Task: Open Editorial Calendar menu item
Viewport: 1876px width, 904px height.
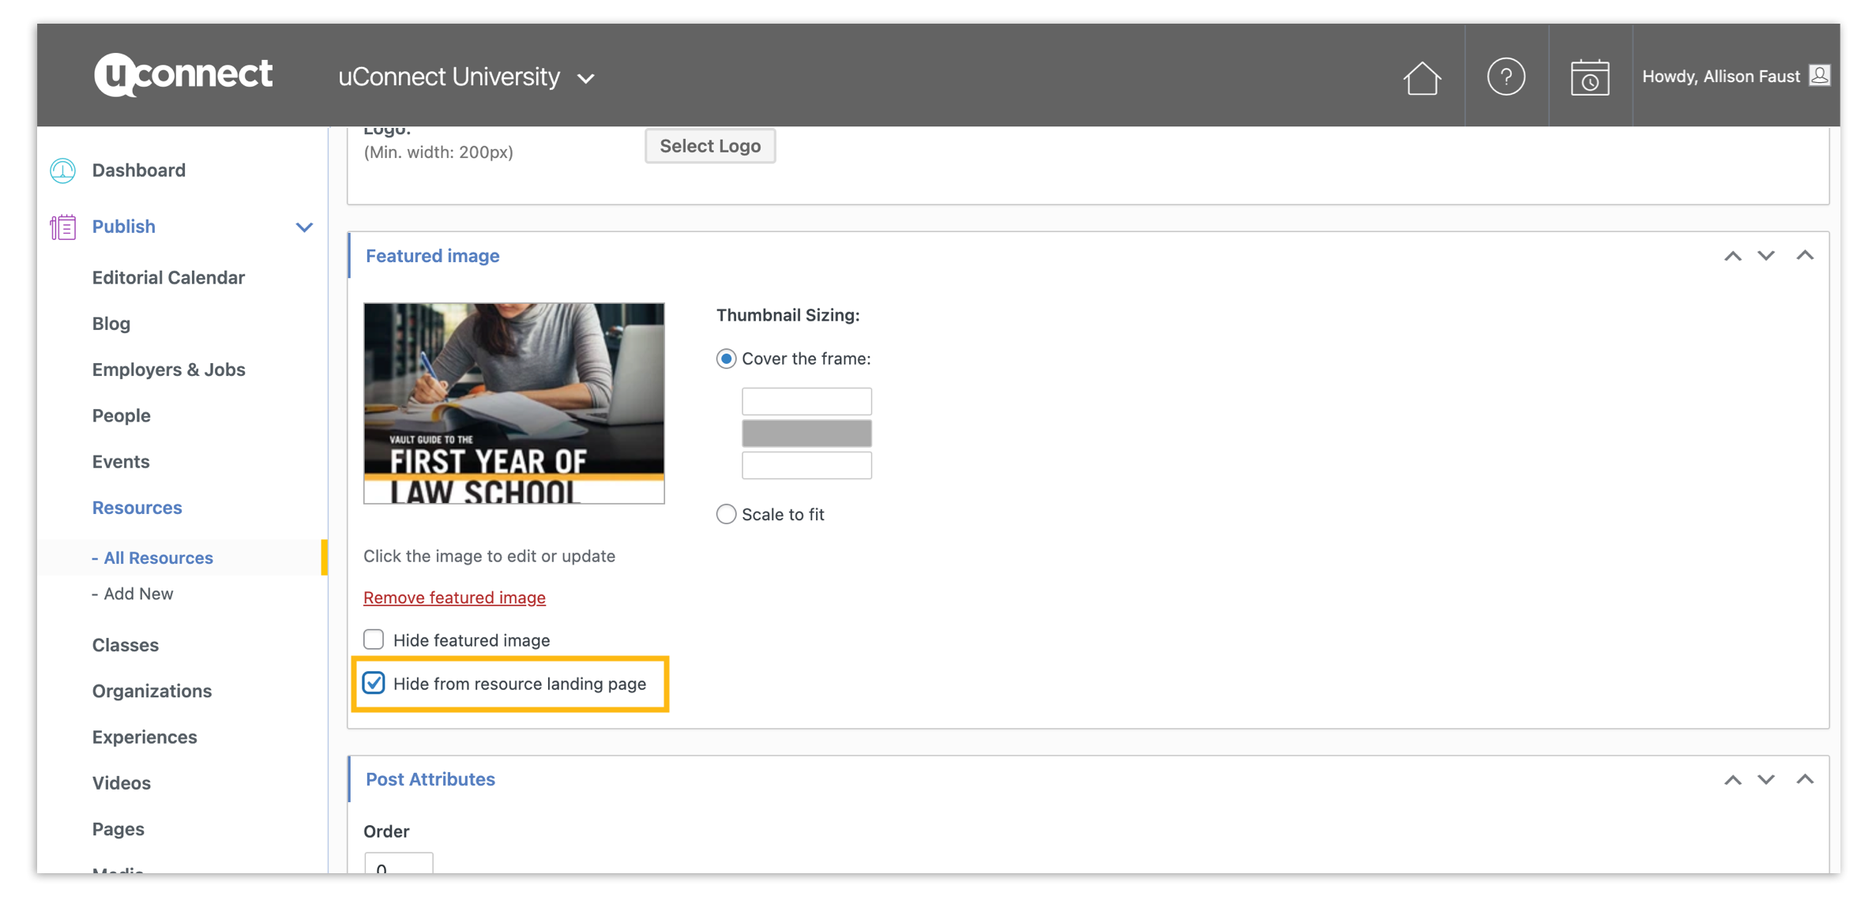Action: click(168, 278)
